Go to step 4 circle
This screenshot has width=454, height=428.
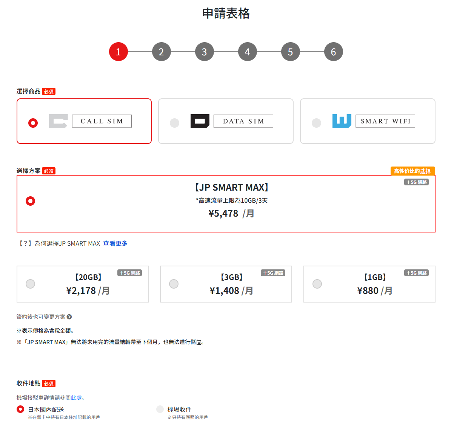click(x=248, y=52)
